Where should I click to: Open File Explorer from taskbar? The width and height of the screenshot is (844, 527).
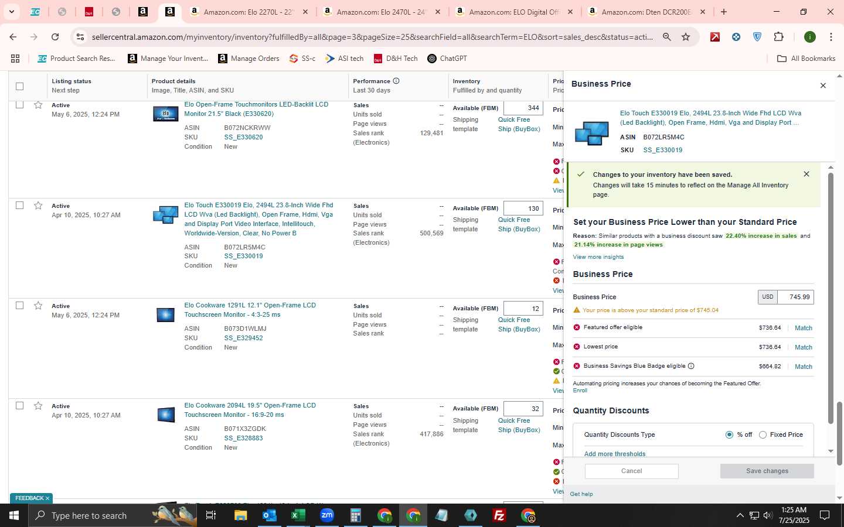pyautogui.click(x=241, y=515)
